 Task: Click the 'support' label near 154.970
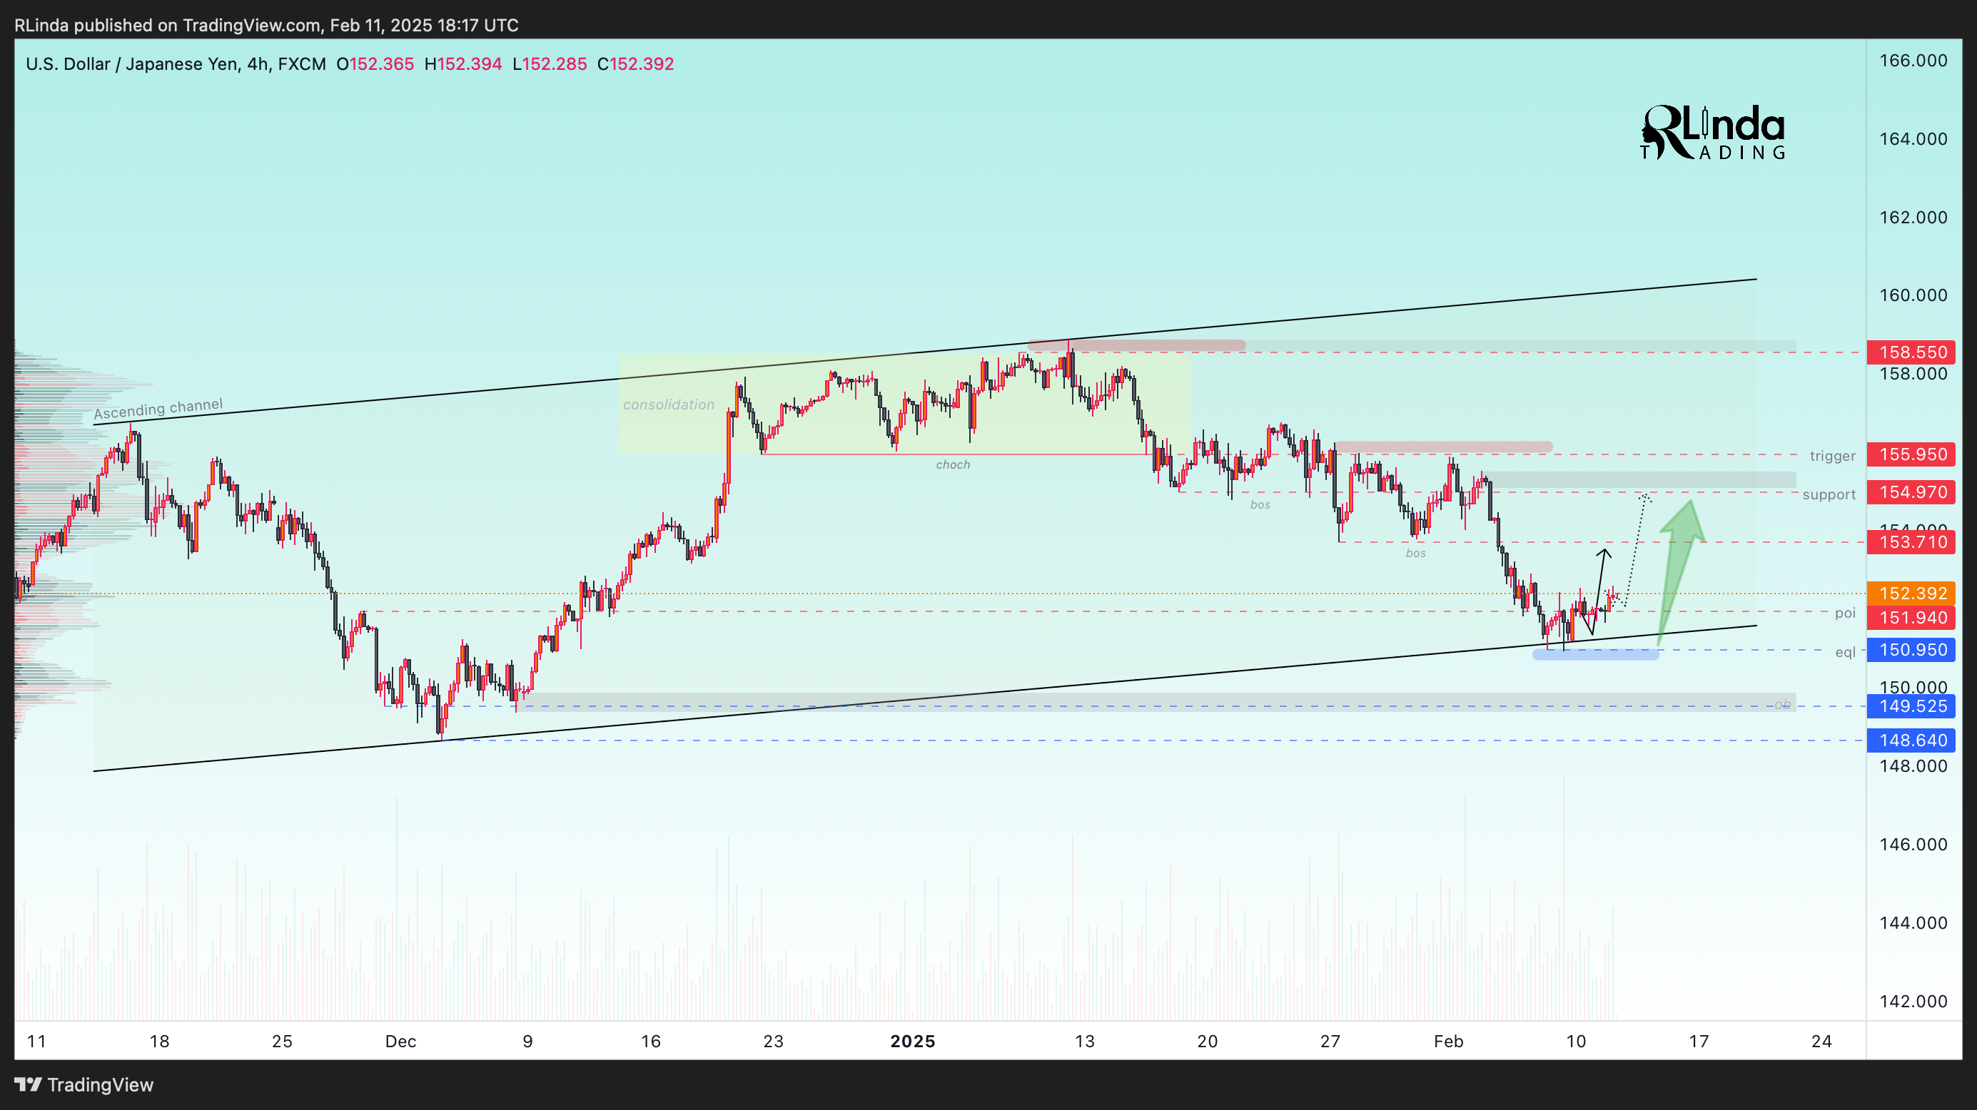click(1829, 495)
